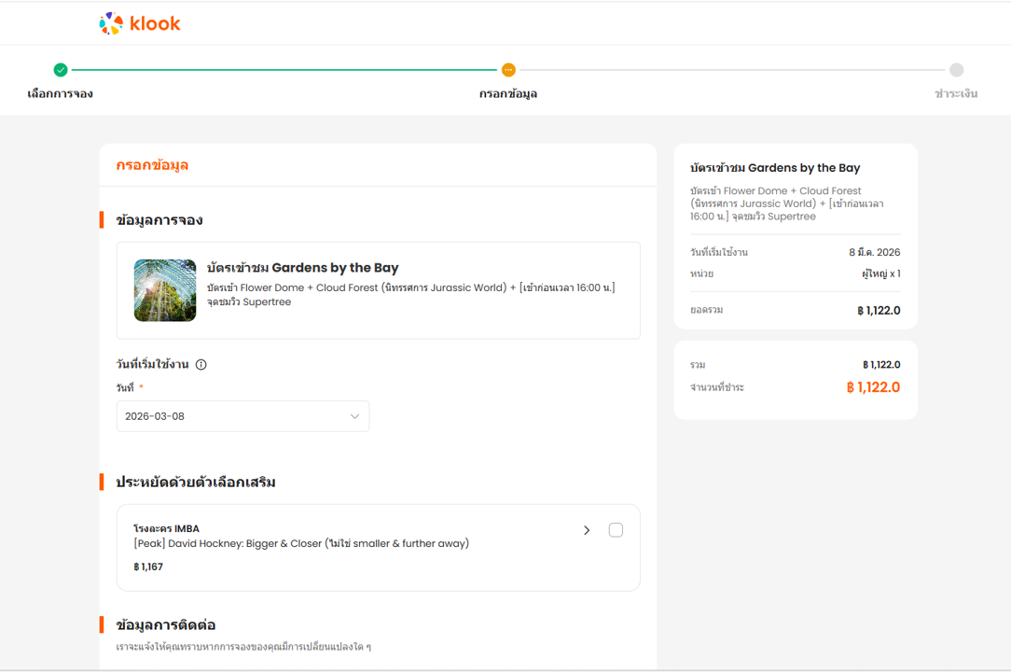The height and width of the screenshot is (672, 1011).
Task: Click the Gardens by the Bay thumbnail
Action: point(165,290)
